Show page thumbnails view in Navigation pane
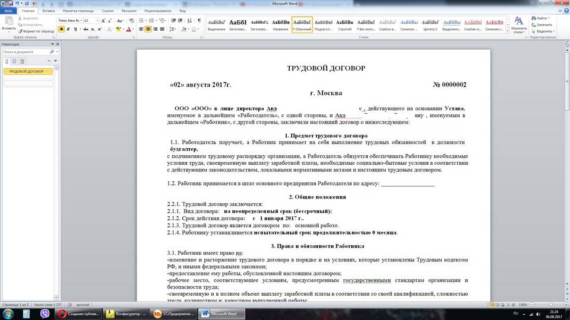Image resolution: width=570 pixels, height=320 pixels. click(x=14, y=61)
